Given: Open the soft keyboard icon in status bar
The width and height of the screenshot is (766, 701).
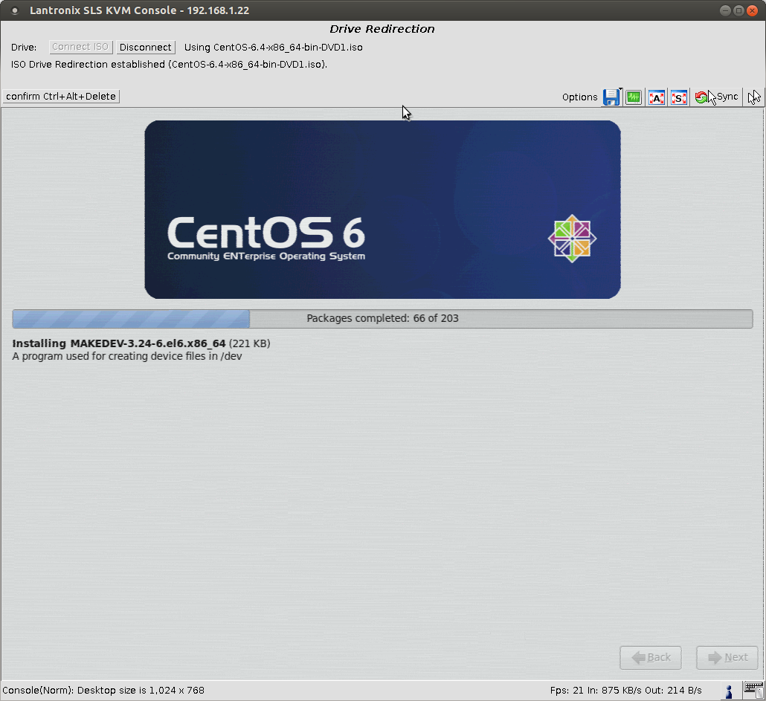Looking at the screenshot, I should (x=751, y=691).
